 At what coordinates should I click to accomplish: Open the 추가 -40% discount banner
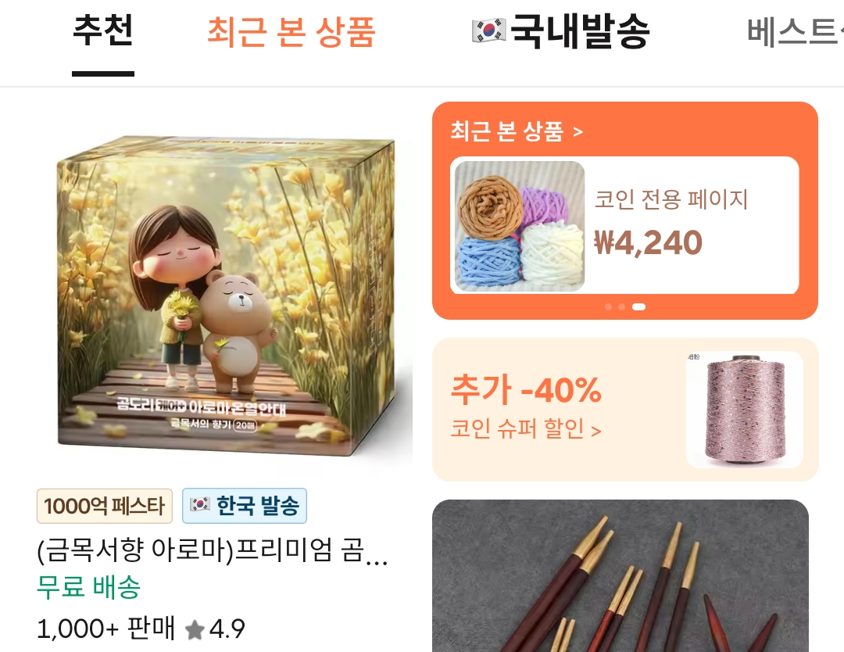click(625, 410)
